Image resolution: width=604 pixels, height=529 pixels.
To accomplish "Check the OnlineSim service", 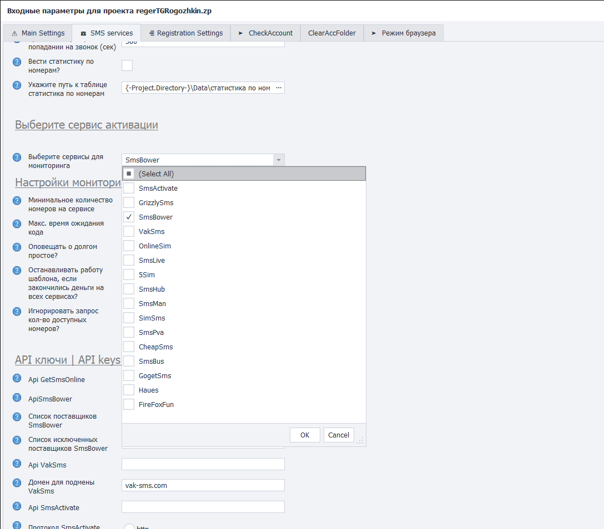I will (129, 246).
